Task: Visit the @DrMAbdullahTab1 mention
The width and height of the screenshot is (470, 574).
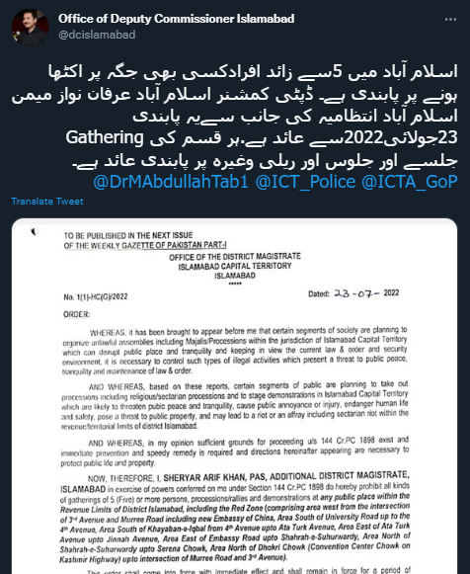Action: pos(171,181)
